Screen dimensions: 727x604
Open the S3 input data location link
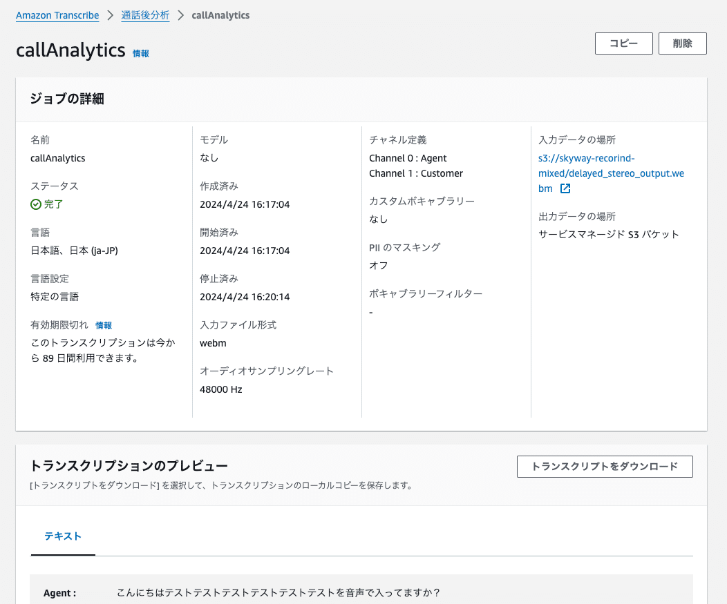pyautogui.click(x=611, y=173)
